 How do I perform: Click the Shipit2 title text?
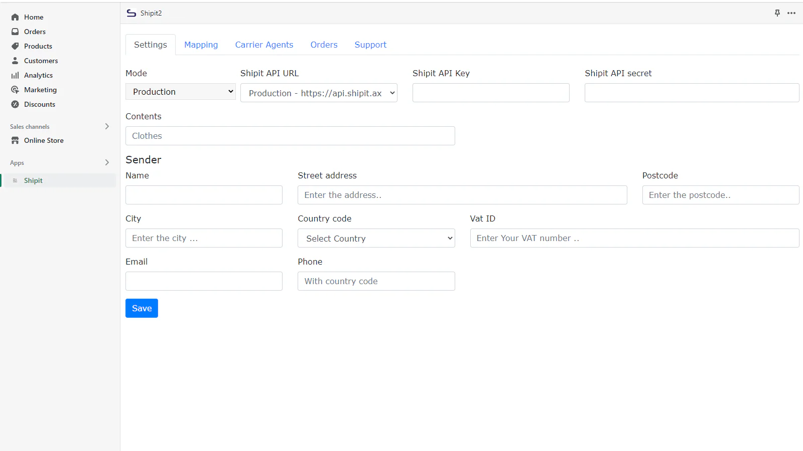pyautogui.click(x=151, y=13)
